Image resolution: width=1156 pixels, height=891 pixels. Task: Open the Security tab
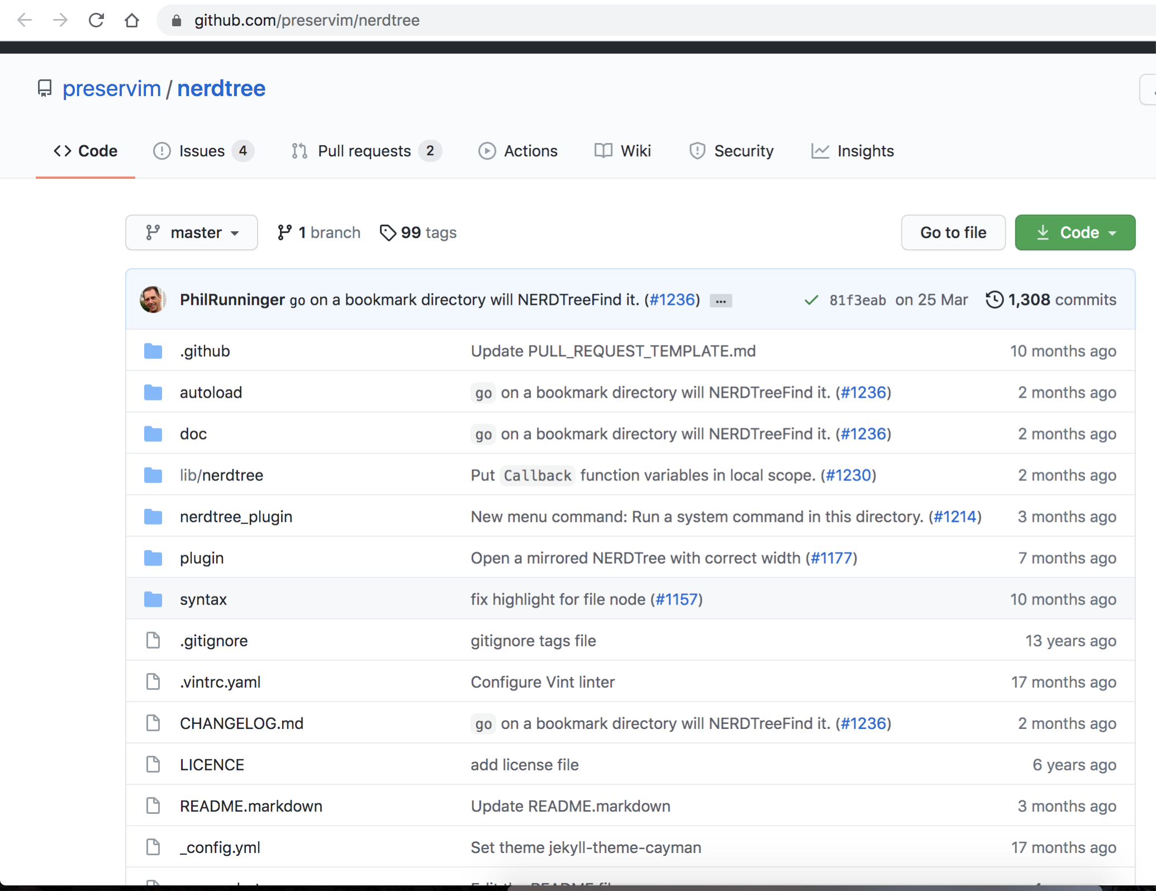[x=731, y=151]
